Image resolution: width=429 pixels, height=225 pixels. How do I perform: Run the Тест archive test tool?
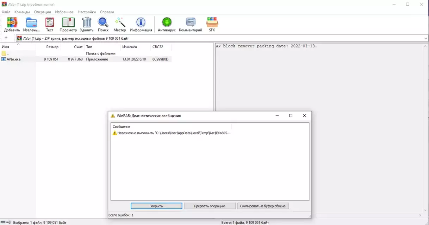50,22
